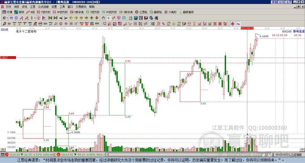The width and height of the screenshot is (305, 163).
Task: Click scrollbar right arrow at bottom
Action: tap(266, 155)
